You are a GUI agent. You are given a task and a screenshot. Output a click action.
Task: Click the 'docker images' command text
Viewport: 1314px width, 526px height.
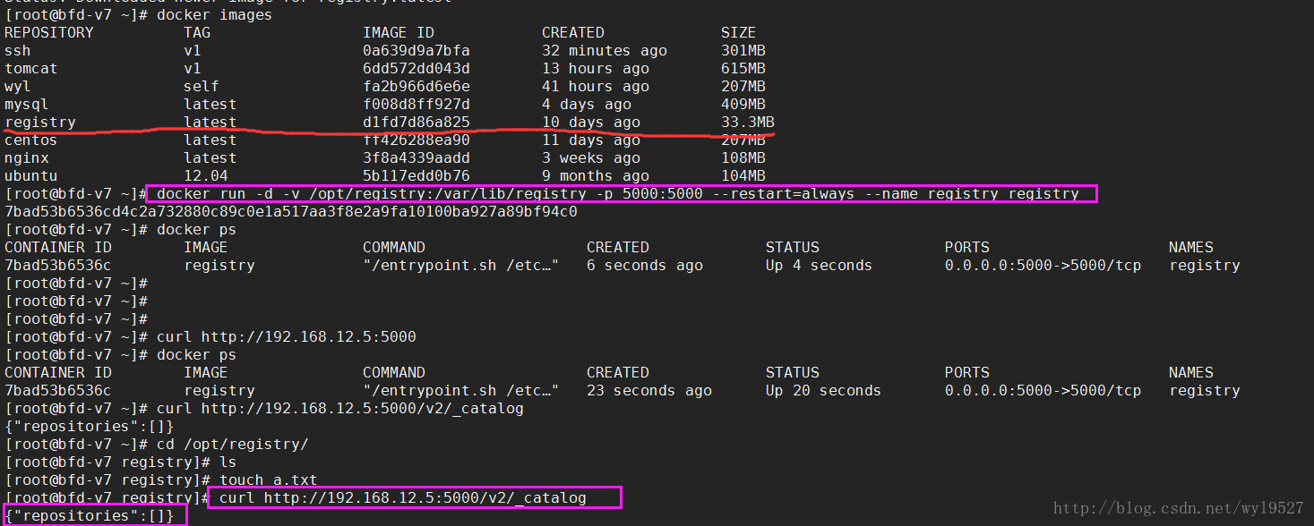tap(214, 14)
